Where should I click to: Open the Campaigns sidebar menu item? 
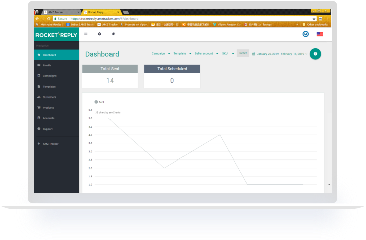[49, 76]
